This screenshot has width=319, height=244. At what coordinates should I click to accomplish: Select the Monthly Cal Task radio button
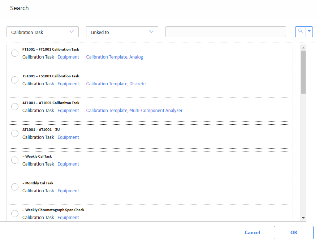tap(15, 187)
